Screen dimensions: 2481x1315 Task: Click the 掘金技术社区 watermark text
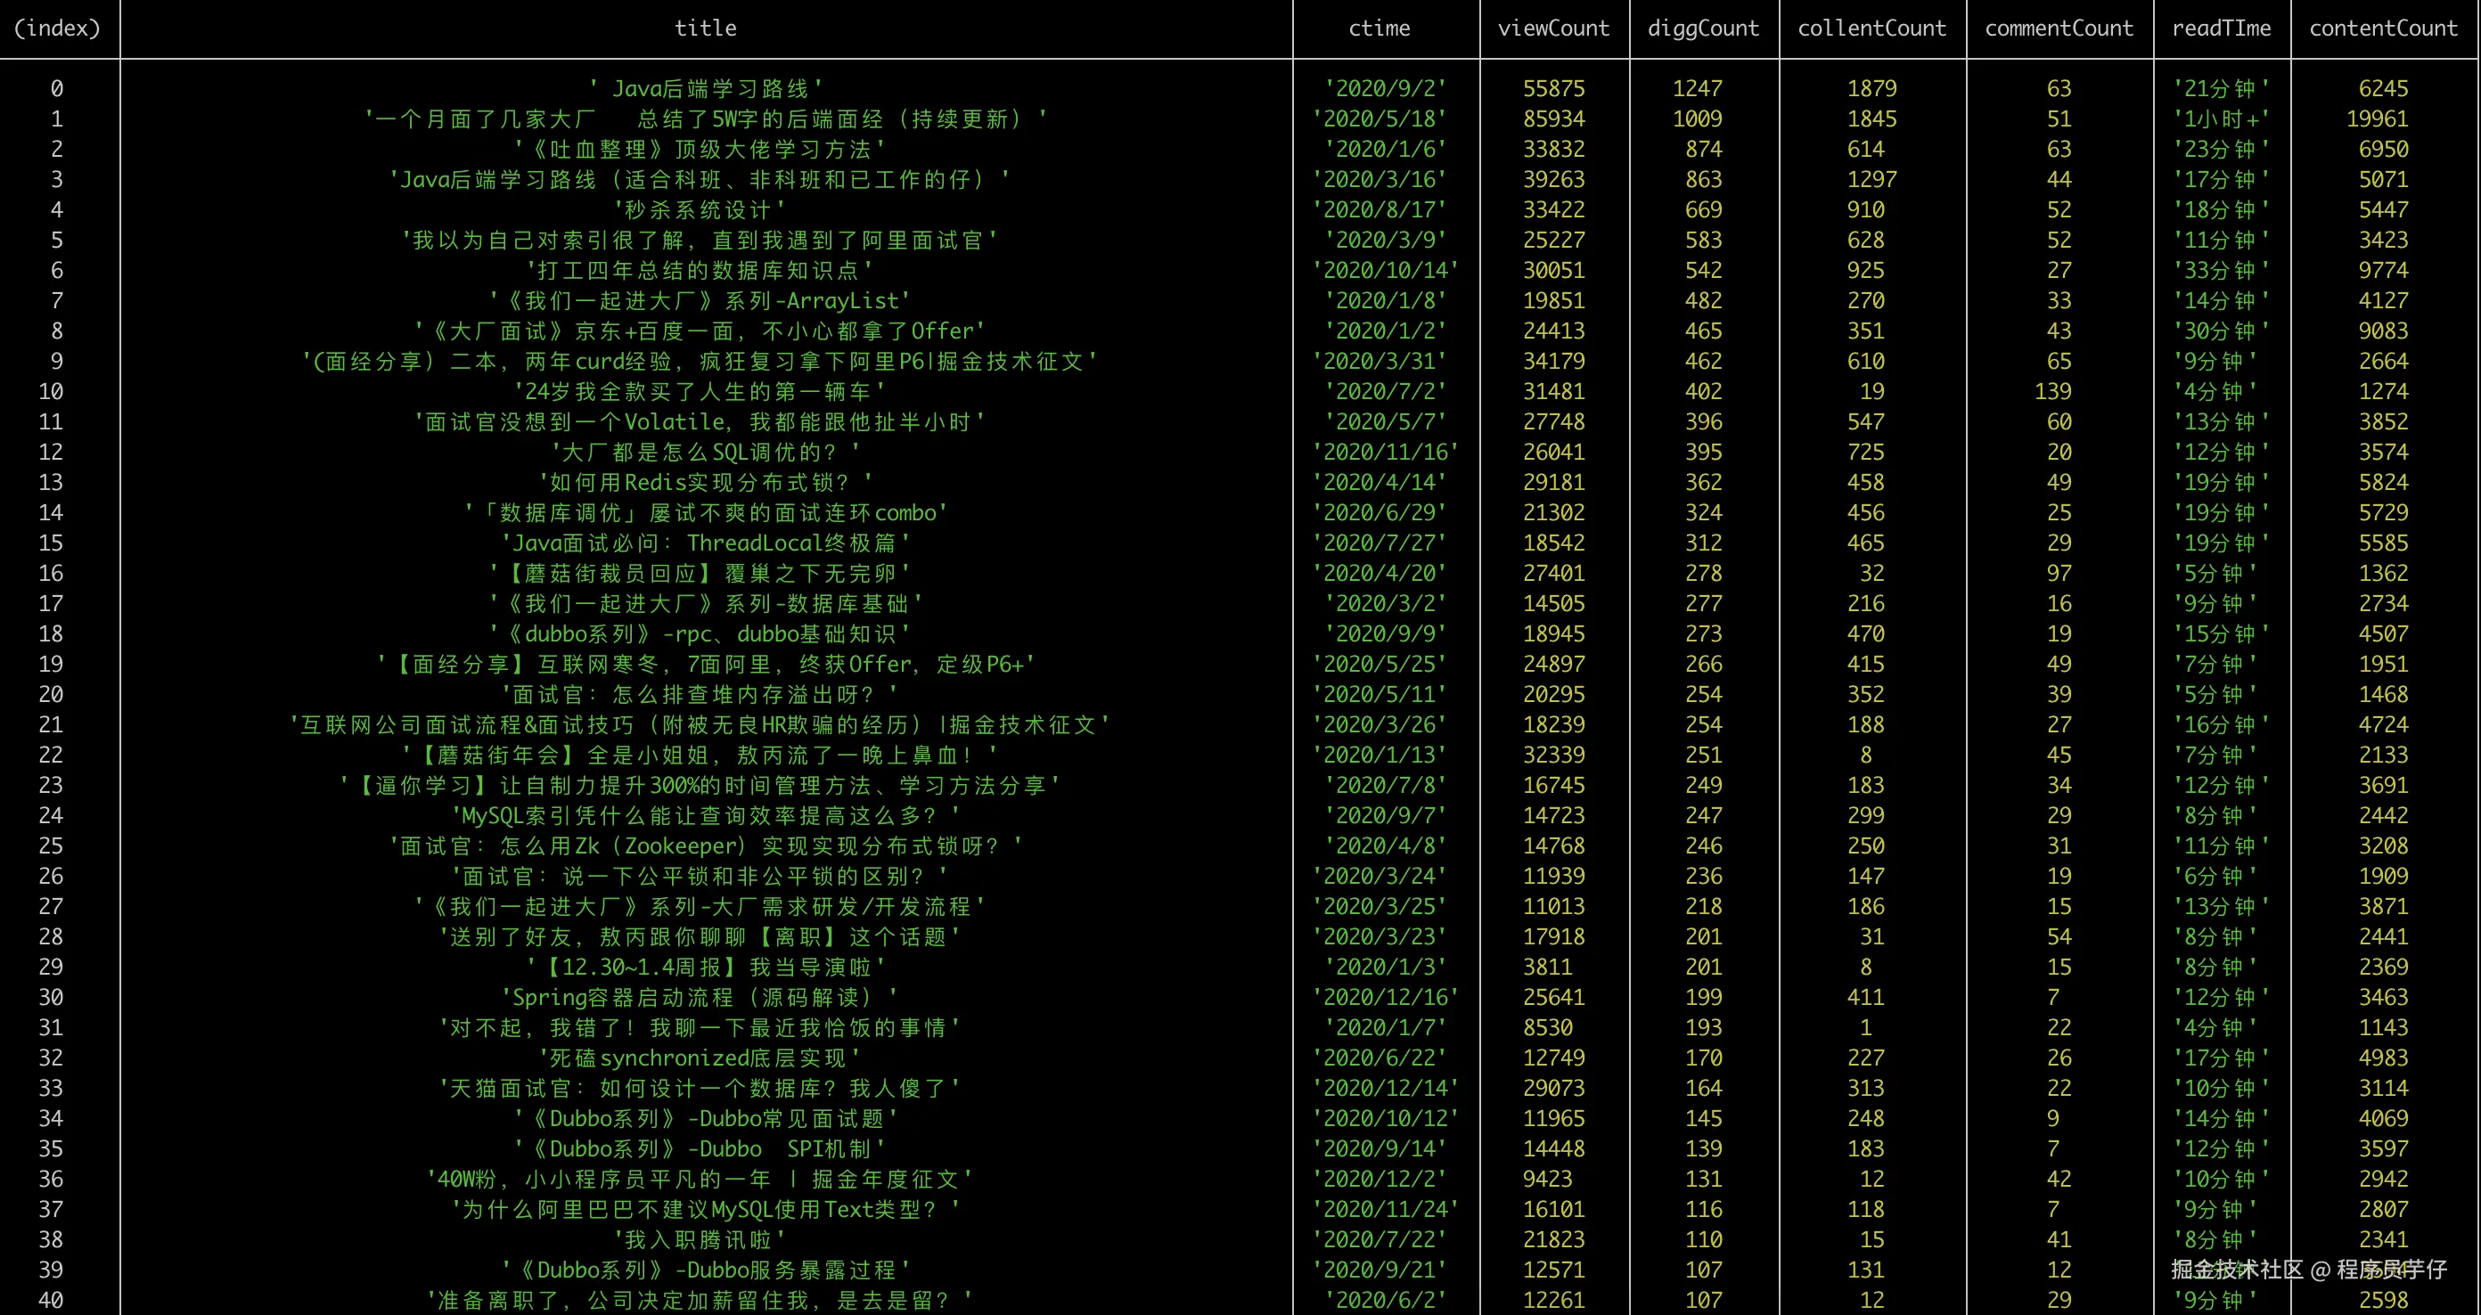[2236, 1269]
